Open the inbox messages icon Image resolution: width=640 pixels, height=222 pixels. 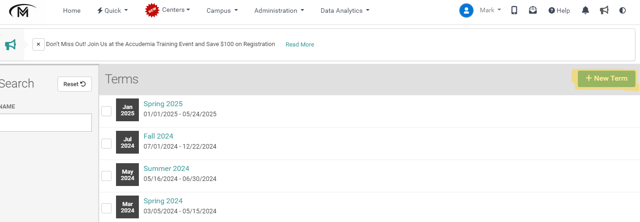click(x=533, y=10)
